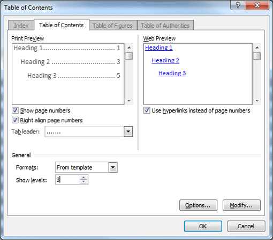Open the Modify... styles button
The width and height of the screenshot is (273, 240).
241,205
